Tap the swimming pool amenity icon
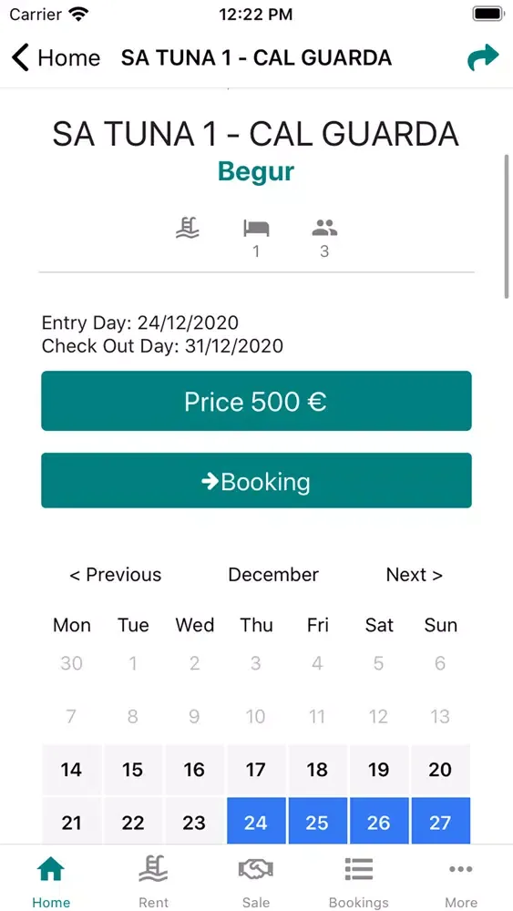 [x=187, y=227]
